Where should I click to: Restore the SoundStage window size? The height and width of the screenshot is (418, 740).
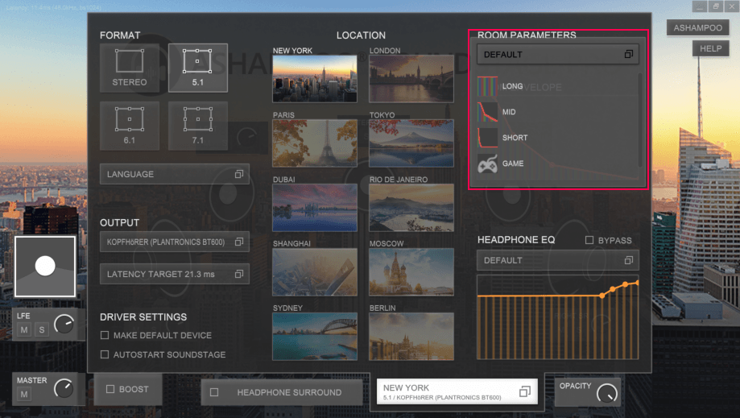click(x=716, y=6)
